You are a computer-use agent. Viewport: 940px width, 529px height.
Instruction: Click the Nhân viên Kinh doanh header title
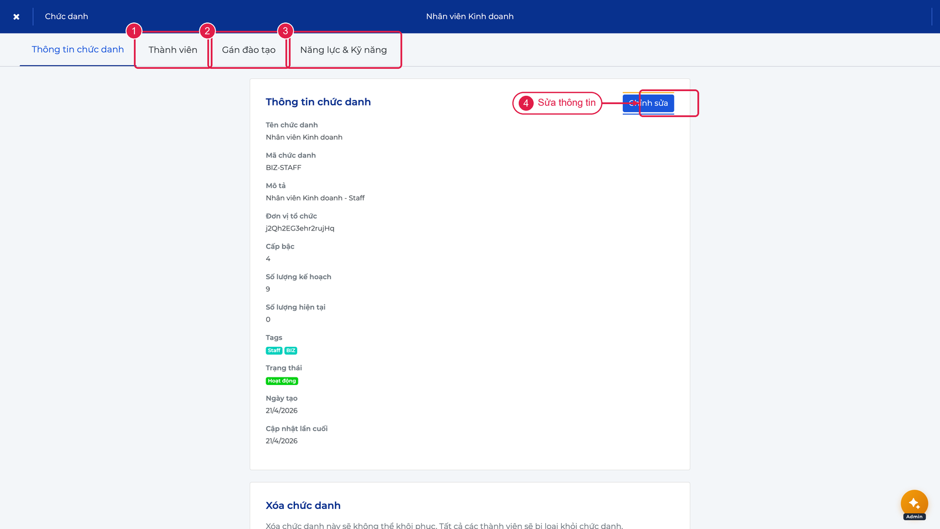(470, 16)
